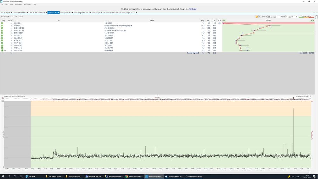Click the Sidekick 'Try it now!' link
The width and height of the screenshot is (318, 179).
[193, 9]
